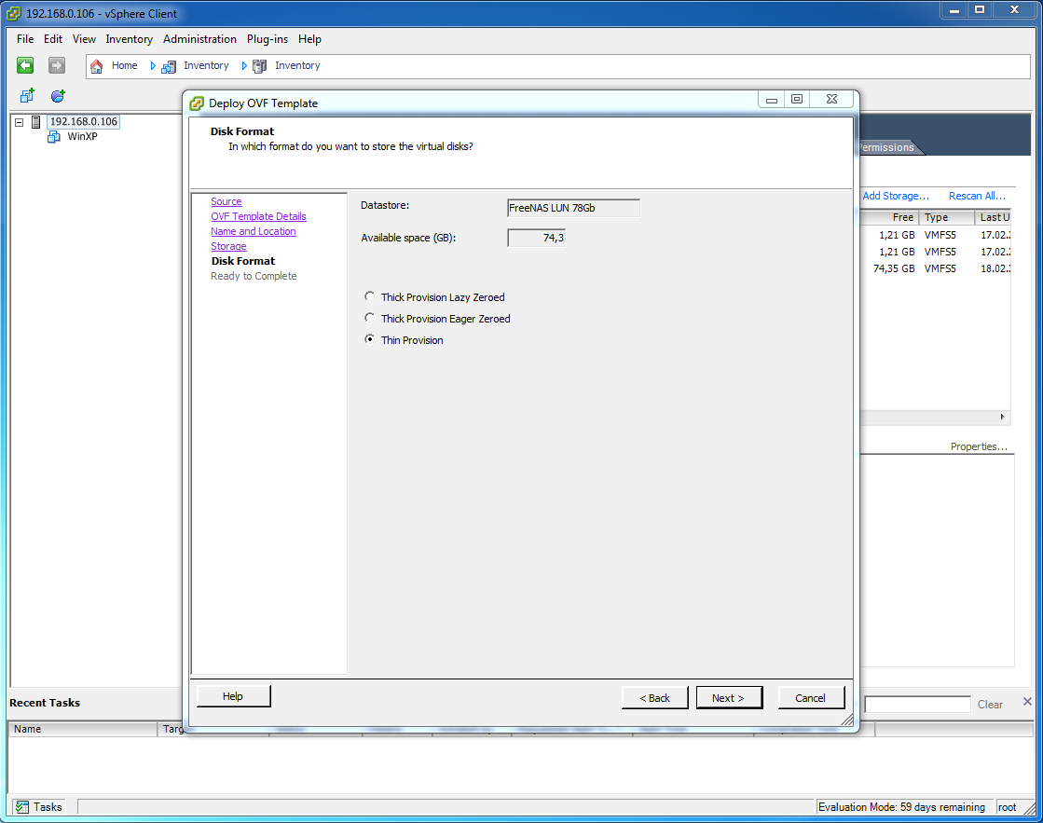This screenshot has height=823, width=1043.
Task: Click the Available space field
Action: [536, 238]
